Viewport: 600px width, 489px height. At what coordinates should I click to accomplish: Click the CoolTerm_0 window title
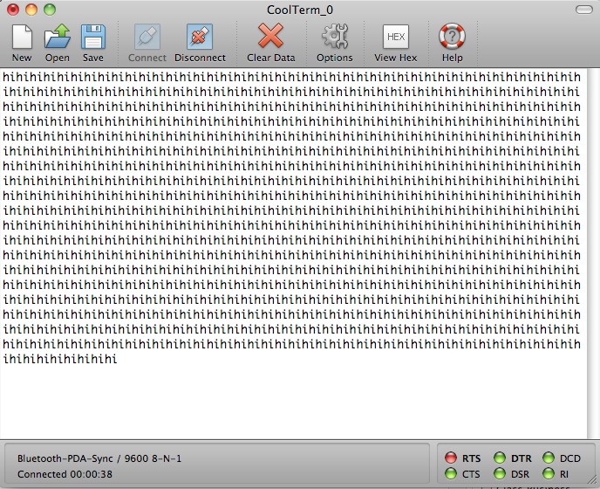[x=300, y=10]
